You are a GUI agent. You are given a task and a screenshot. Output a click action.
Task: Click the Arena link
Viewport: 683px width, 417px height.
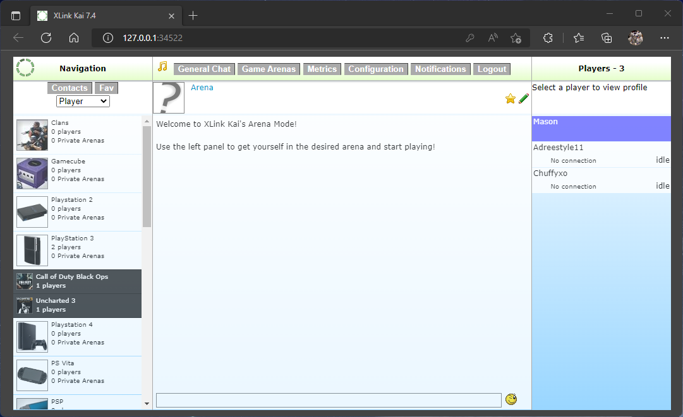[202, 88]
